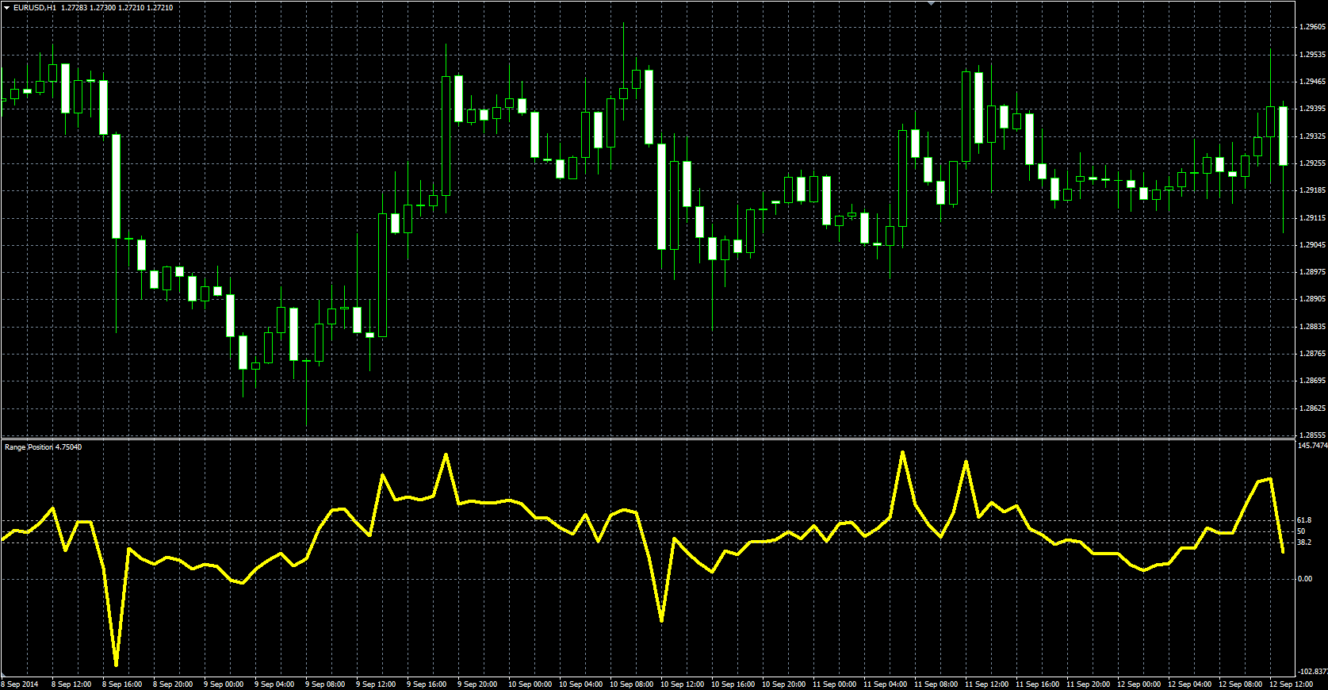This screenshot has width=1328, height=690.
Task: Click the 1.28765 price scale label
Action: [1312, 354]
